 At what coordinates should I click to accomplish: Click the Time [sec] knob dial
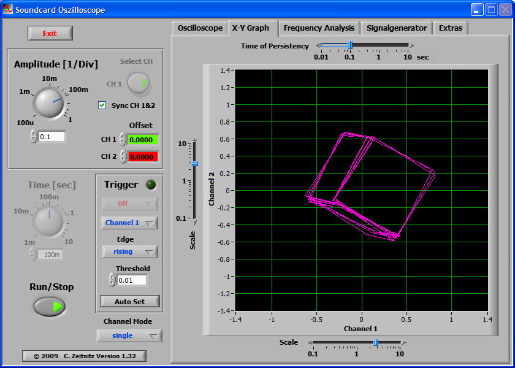click(49, 221)
